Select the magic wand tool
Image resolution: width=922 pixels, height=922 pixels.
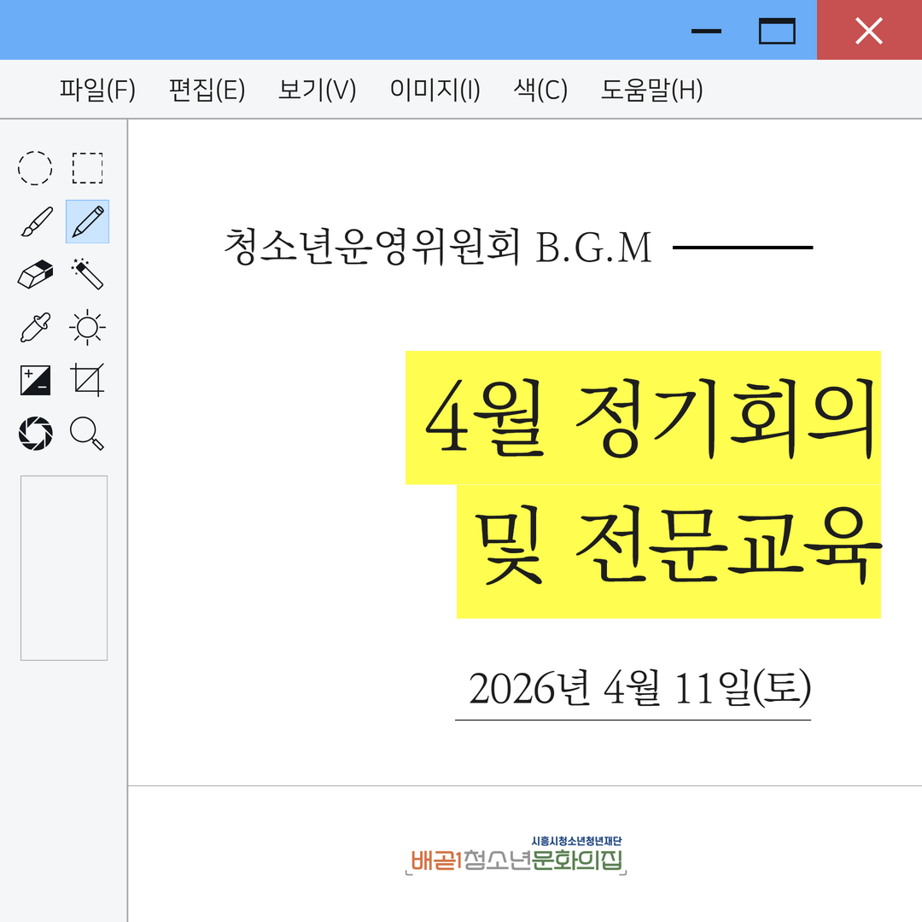pyautogui.click(x=87, y=275)
